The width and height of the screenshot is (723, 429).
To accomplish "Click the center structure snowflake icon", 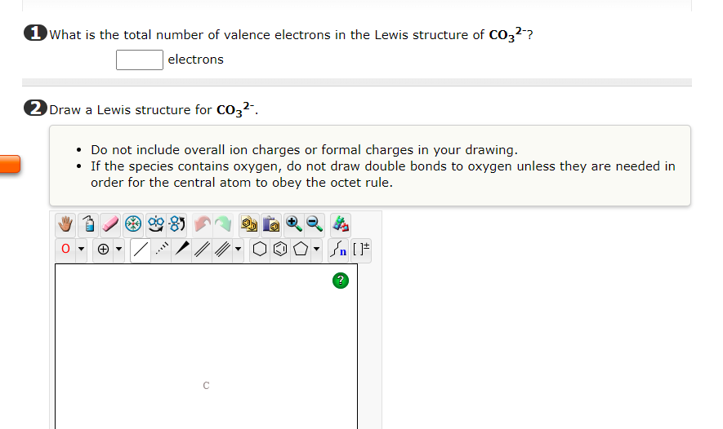I will tap(133, 224).
